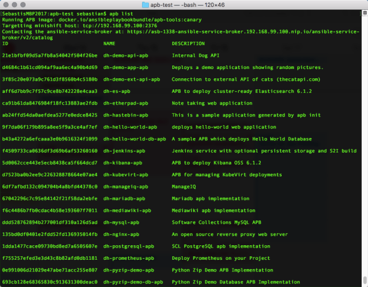
Task: Click description 'APB for managing KubeVirt deployments'
Action: pos(227,175)
